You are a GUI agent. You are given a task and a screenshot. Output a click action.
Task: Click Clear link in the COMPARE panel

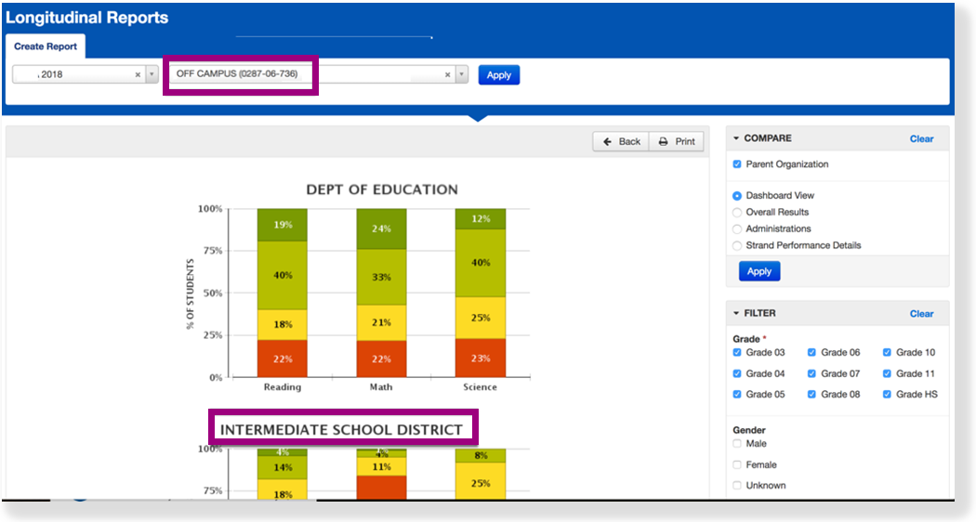coord(921,138)
